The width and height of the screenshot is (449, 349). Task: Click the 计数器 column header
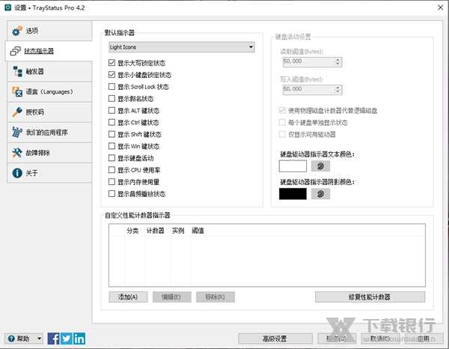click(158, 231)
